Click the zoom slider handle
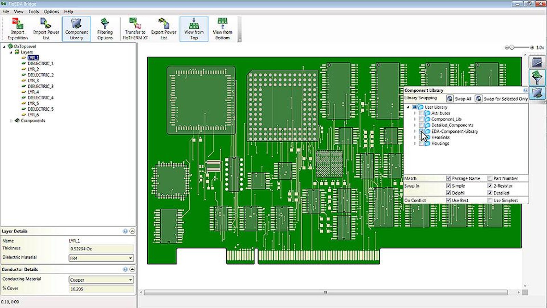Viewport: 547px width, 308px height. click(512, 48)
